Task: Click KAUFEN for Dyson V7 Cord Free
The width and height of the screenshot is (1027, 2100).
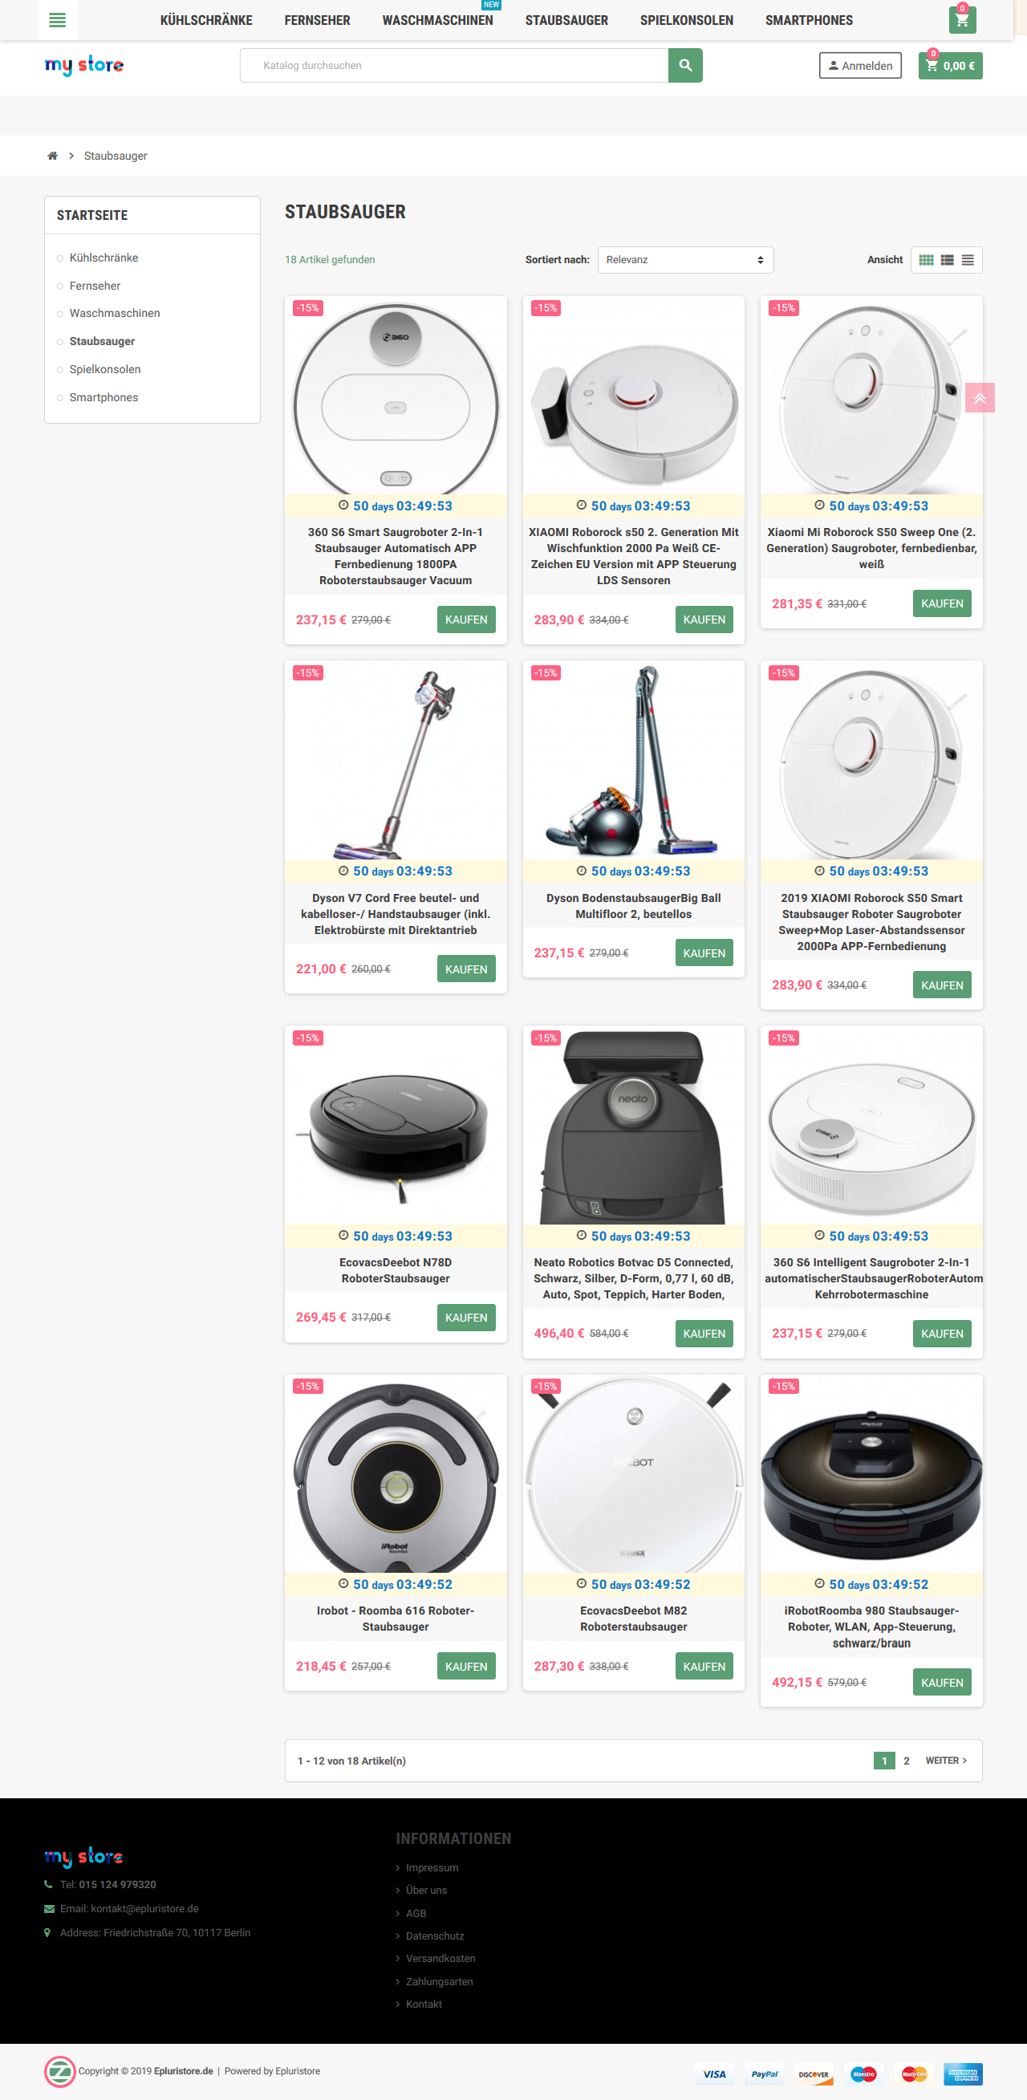Action: point(466,969)
